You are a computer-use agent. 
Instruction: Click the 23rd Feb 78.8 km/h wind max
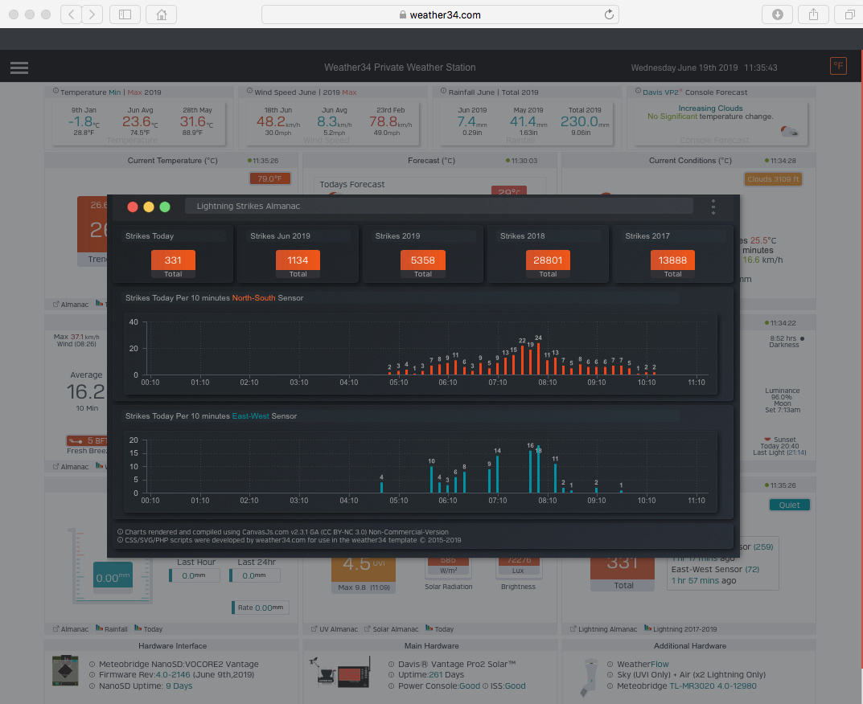point(391,121)
